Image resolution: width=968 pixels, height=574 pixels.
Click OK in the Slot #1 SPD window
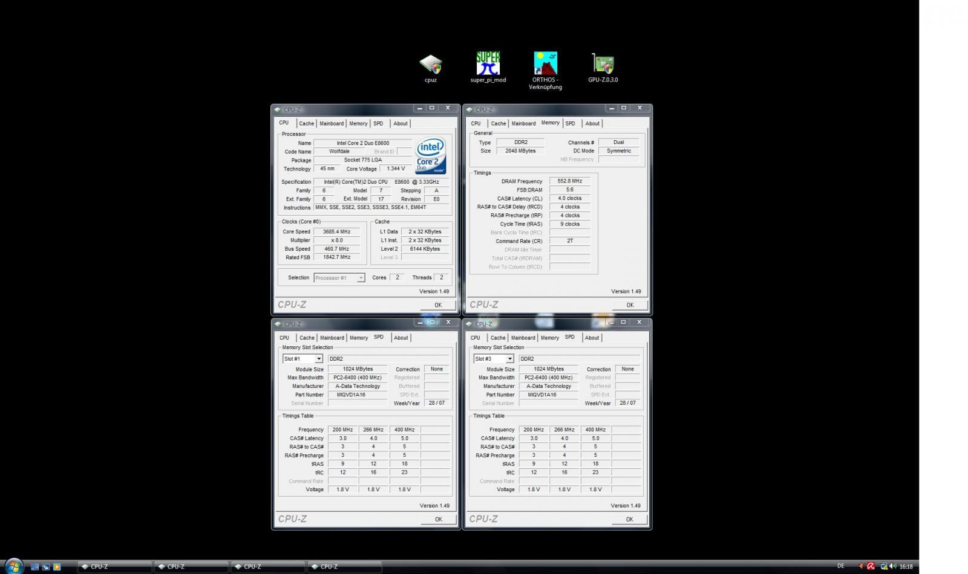[439, 520]
